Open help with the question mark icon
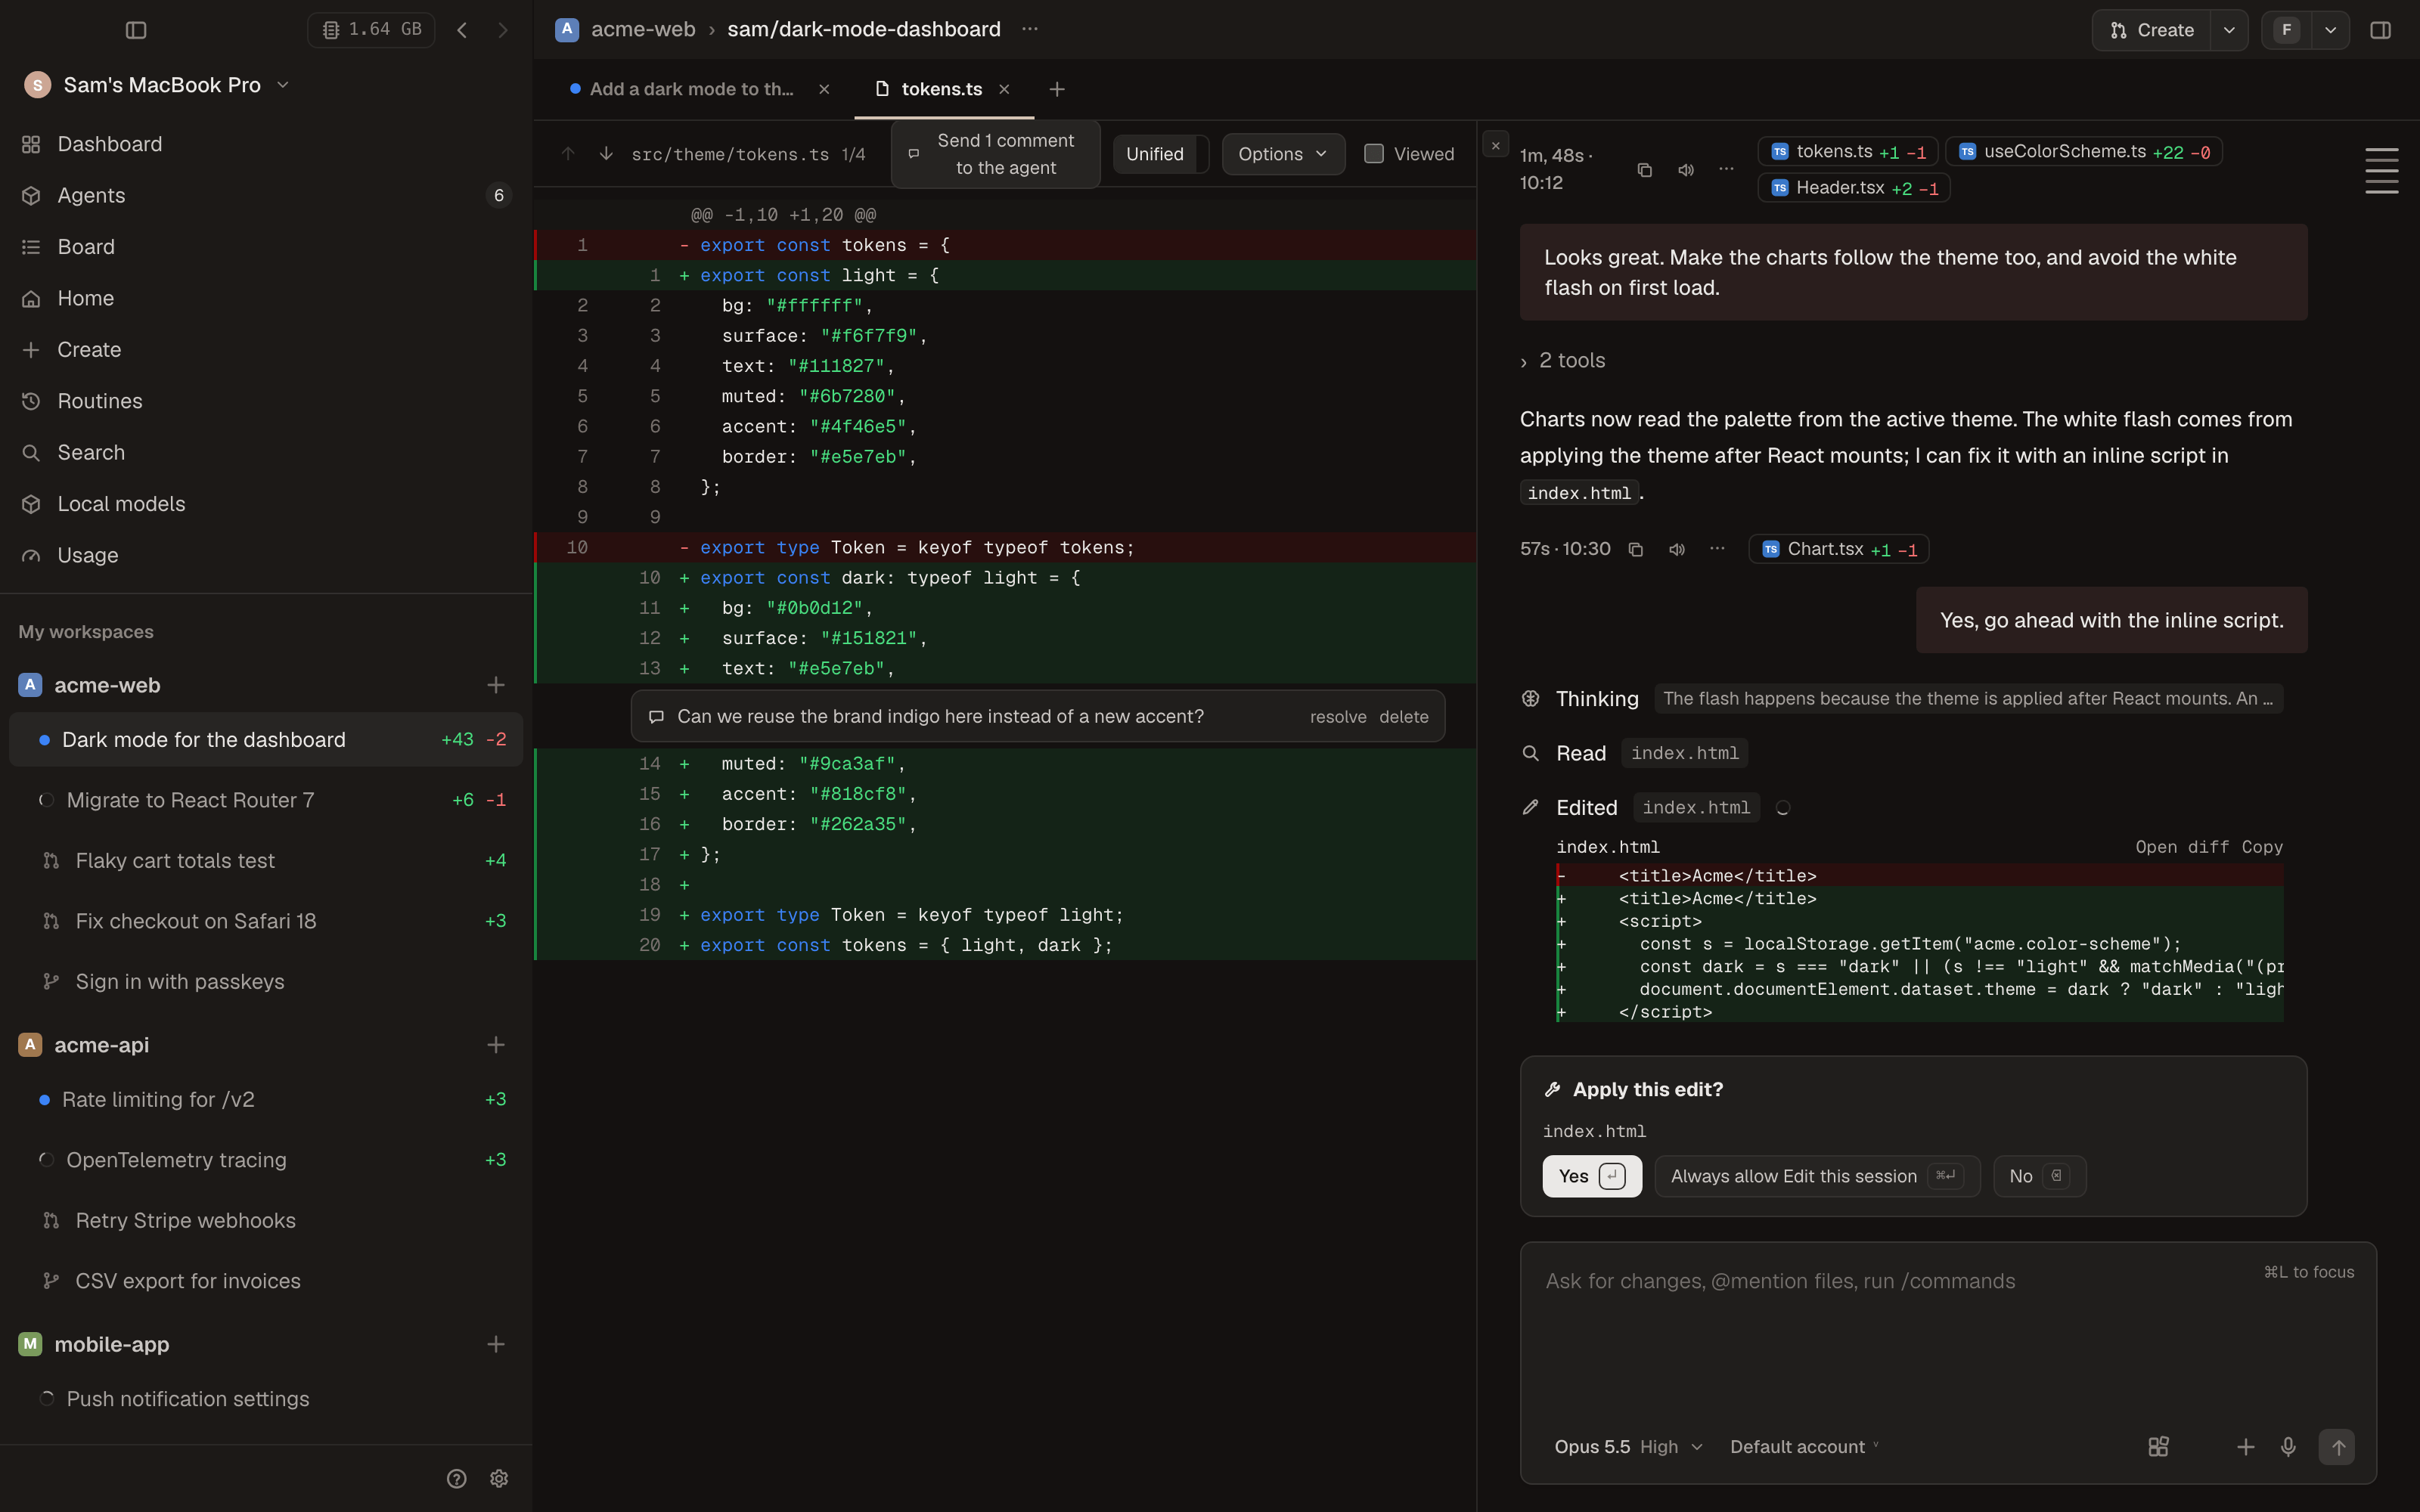This screenshot has width=2420, height=1512. (456, 1478)
